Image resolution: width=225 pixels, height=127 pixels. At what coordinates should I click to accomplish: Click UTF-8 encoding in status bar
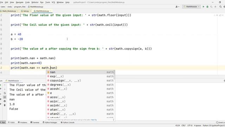tap(190, 126)
